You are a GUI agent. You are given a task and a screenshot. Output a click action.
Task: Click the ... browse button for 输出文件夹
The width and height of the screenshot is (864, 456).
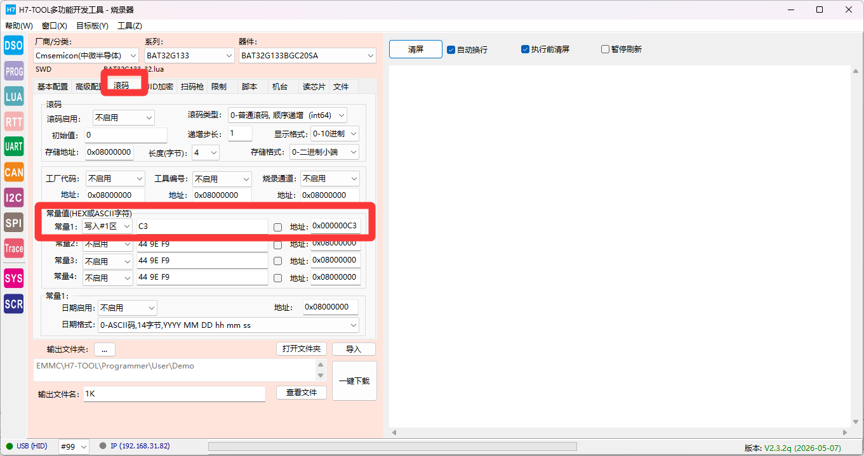click(104, 349)
